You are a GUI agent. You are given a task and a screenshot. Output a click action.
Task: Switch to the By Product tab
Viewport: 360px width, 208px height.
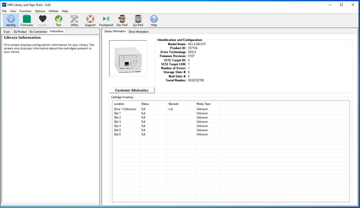(x=20, y=32)
